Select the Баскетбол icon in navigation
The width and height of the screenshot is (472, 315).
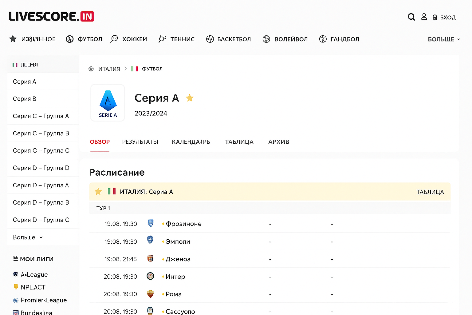[210, 39]
